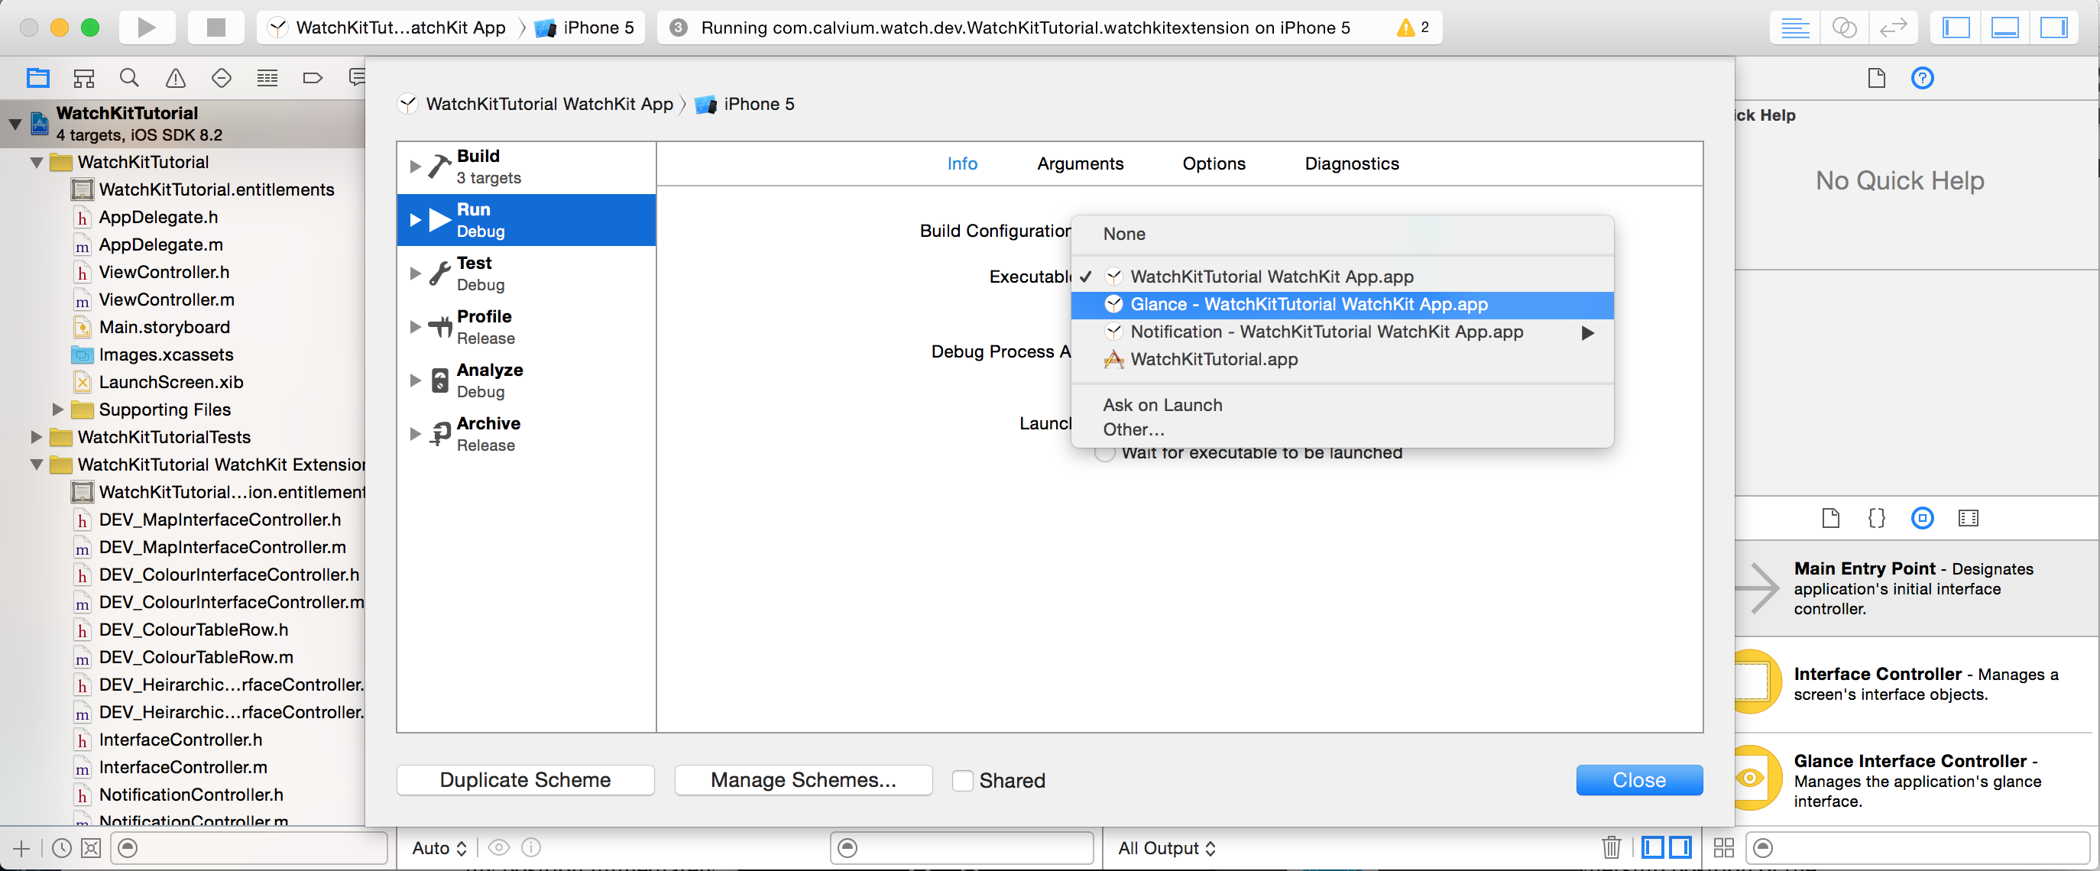Open the Search navigator icon
The width and height of the screenshot is (2100, 871).
tap(129, 78)
